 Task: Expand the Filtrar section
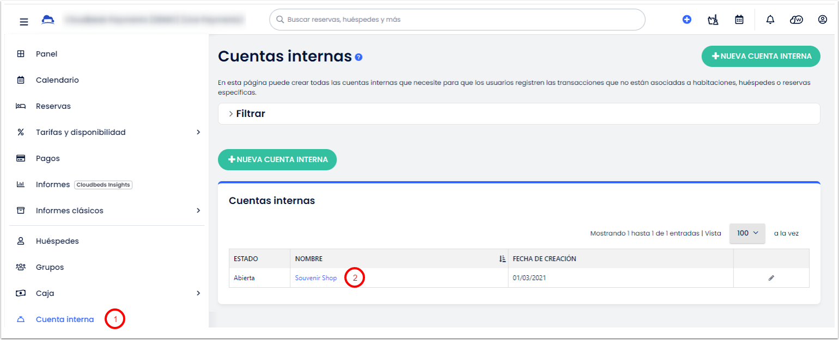coord(247,114)
